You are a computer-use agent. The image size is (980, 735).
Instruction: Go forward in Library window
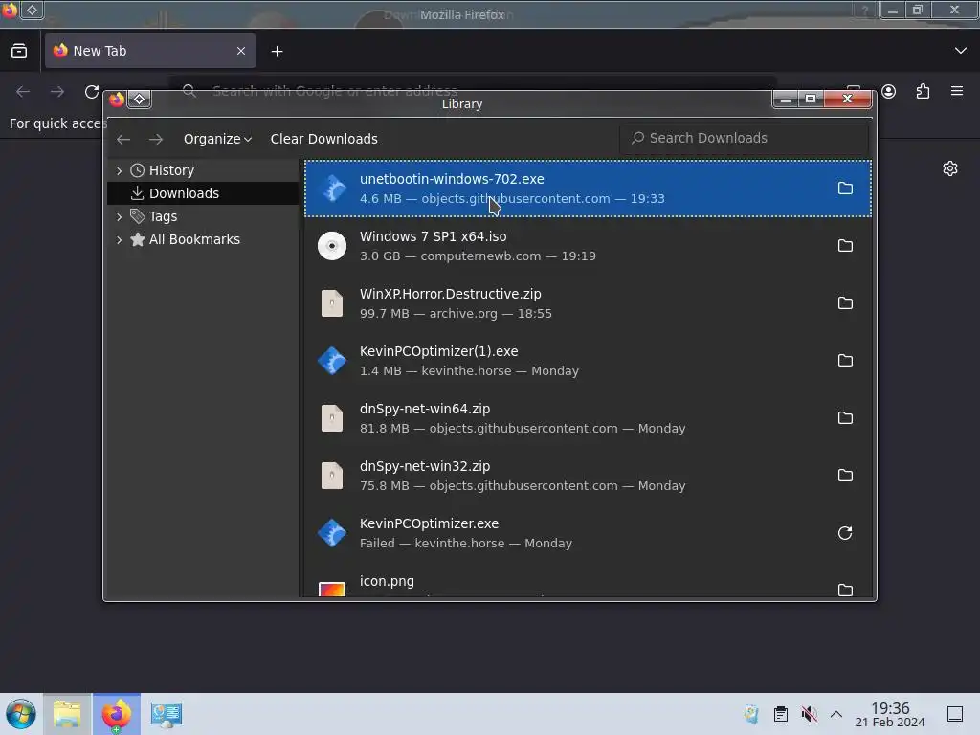click(156, 139)
